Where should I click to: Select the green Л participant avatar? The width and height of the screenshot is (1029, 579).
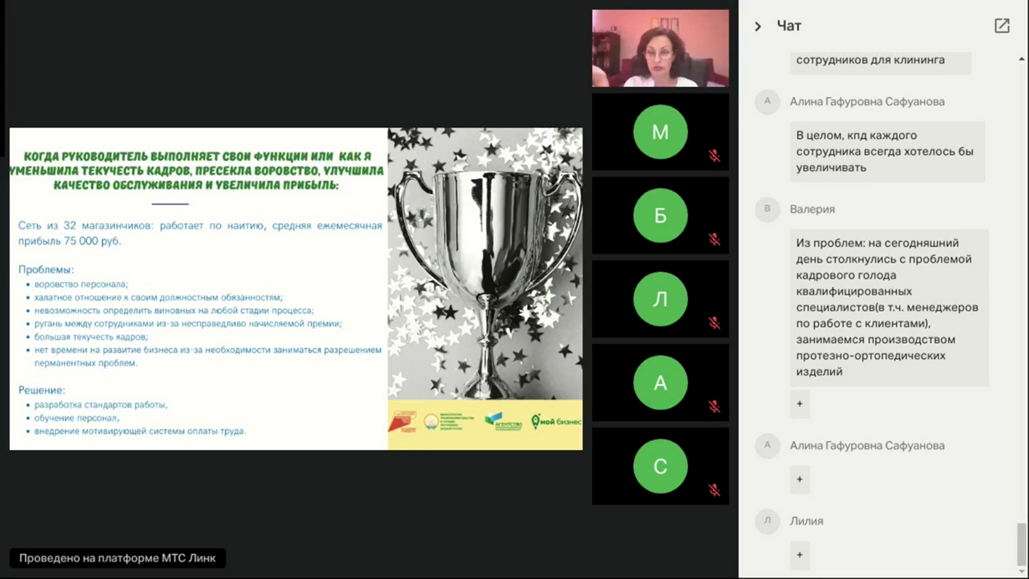(x=660, y=299)
